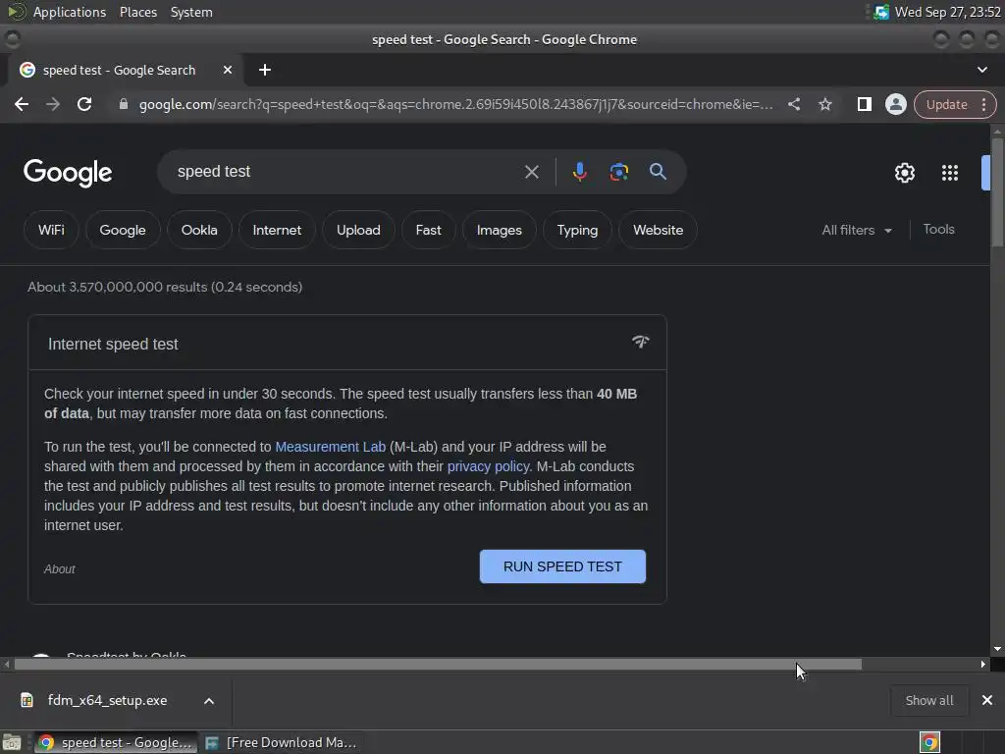Expand the tab search chevron

click(981, 70)
